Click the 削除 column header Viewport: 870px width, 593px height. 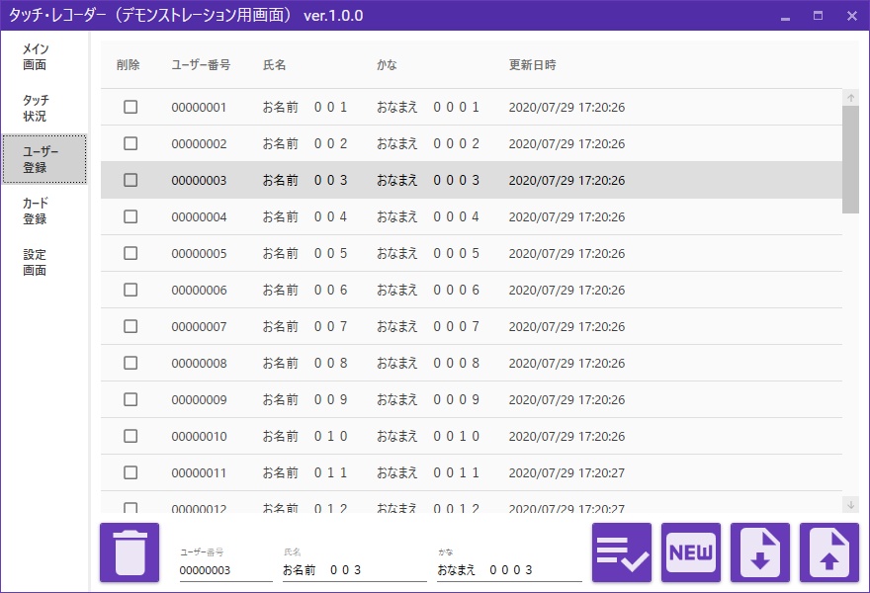click(129, 65)
